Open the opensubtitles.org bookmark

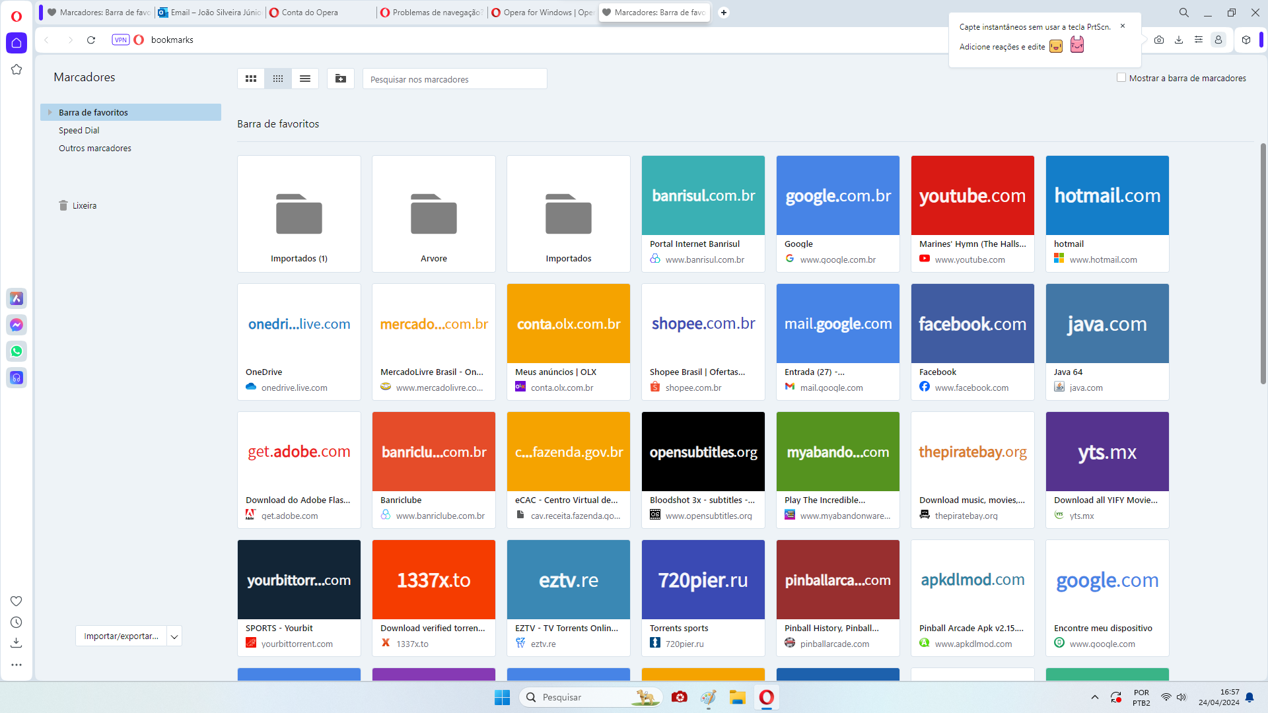click(x=703, y=470)
